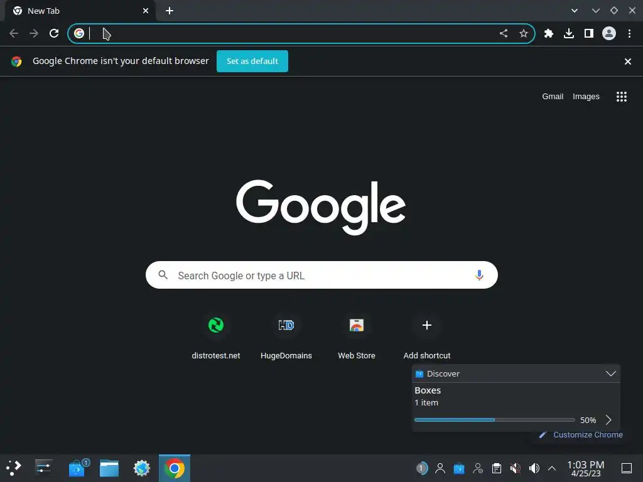Open the system settings taskbar icon

(43, 468)
